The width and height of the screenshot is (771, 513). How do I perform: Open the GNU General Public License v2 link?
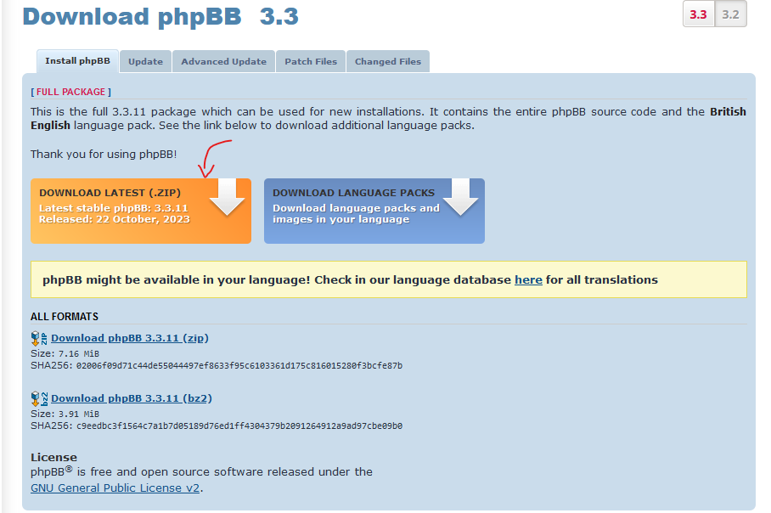pyautogui.click(x=115, y=488)
